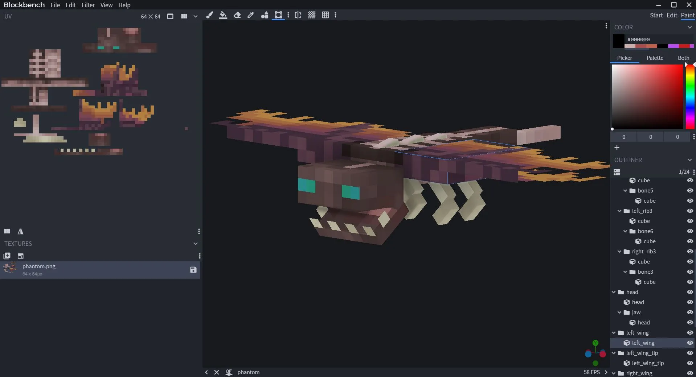Pick a shade in the saturation square
This screenshot has width=696, height=377.
(647, 97)
